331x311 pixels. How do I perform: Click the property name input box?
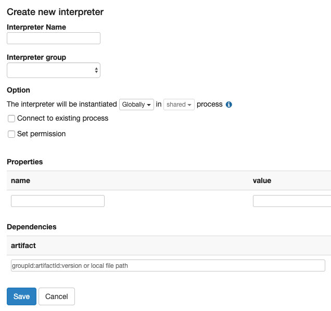[57, 201]
